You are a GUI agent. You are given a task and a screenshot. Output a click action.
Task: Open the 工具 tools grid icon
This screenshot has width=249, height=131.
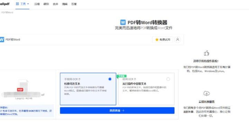pyautogui.click(x=17, y=4)
